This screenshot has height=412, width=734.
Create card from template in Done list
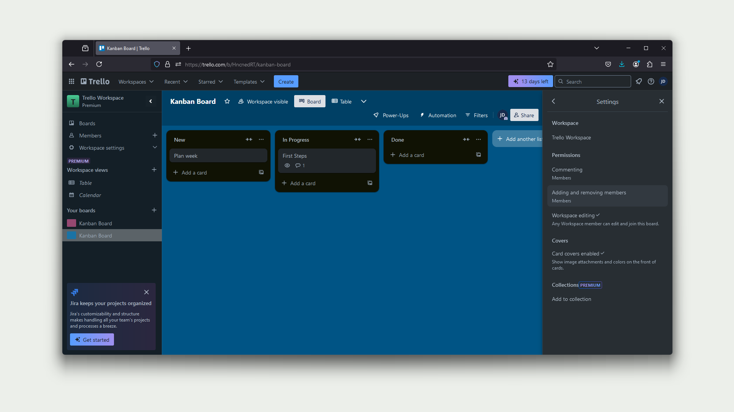[x=478, y=155]
